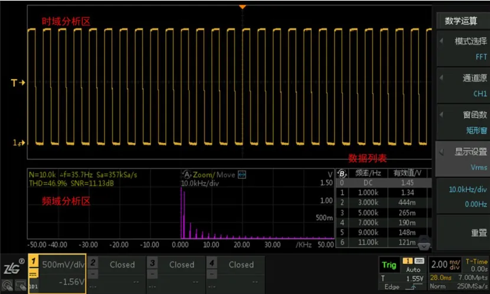Select the 28.0ms record time
490x294 pixels.
pos(440,277)
